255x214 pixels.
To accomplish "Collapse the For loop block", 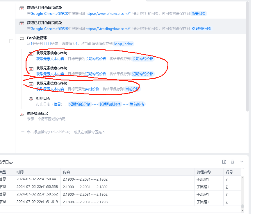I will (11, 41).
